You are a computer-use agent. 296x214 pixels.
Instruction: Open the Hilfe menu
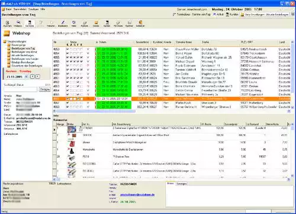point(43,9)
